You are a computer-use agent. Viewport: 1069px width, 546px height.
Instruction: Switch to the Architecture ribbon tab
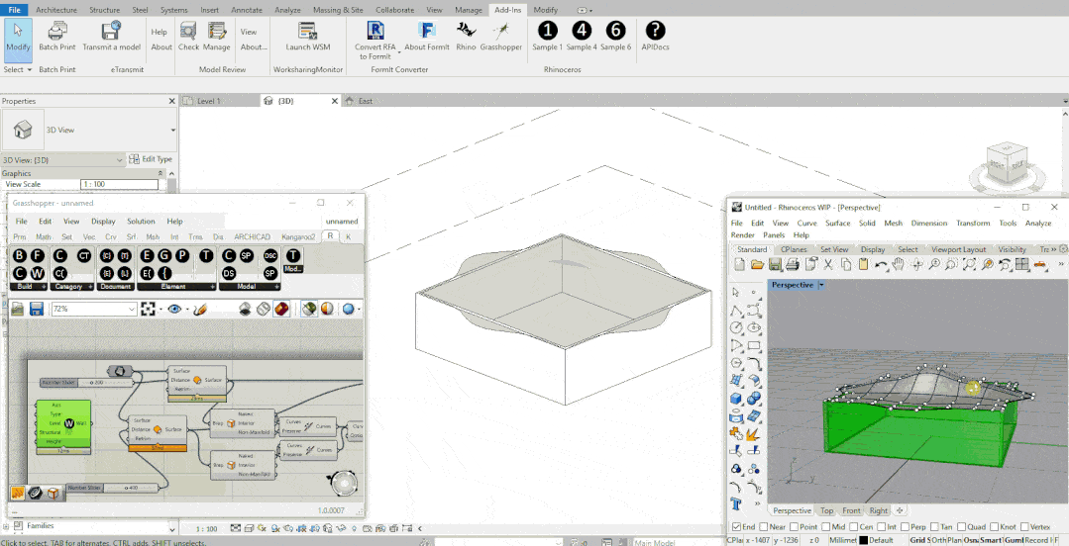click(x=55, y=10)
